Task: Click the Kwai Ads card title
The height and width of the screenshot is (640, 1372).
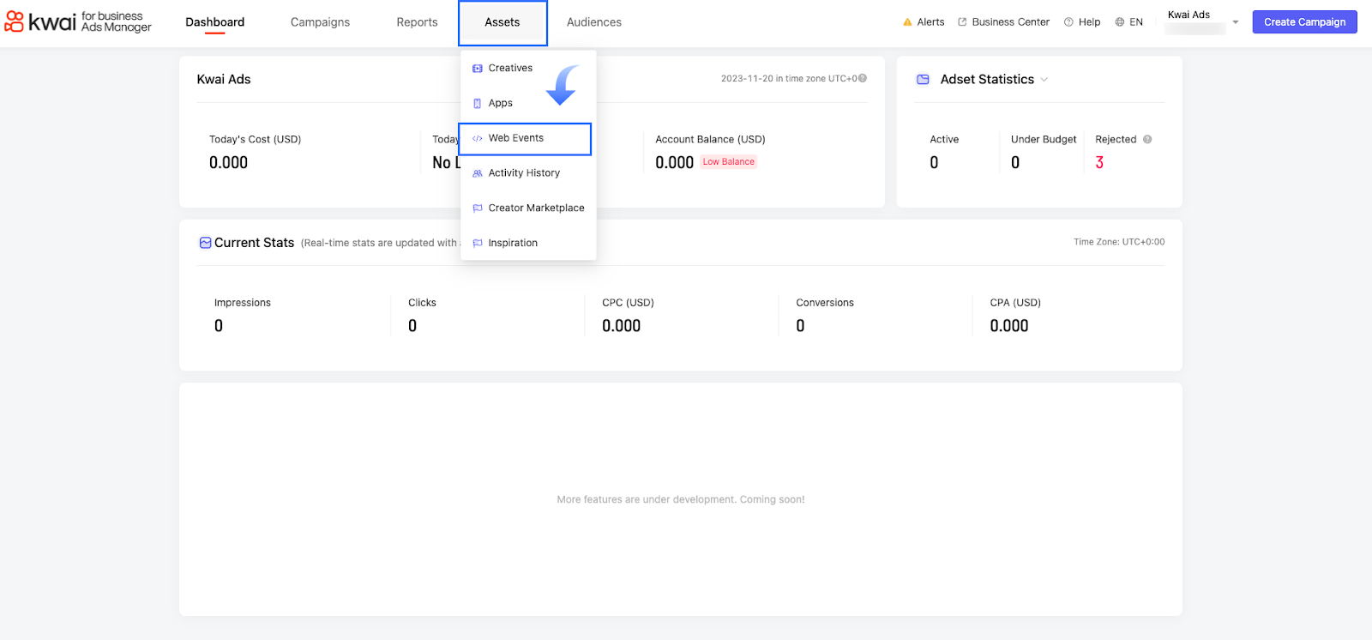Action: [224, 79]
